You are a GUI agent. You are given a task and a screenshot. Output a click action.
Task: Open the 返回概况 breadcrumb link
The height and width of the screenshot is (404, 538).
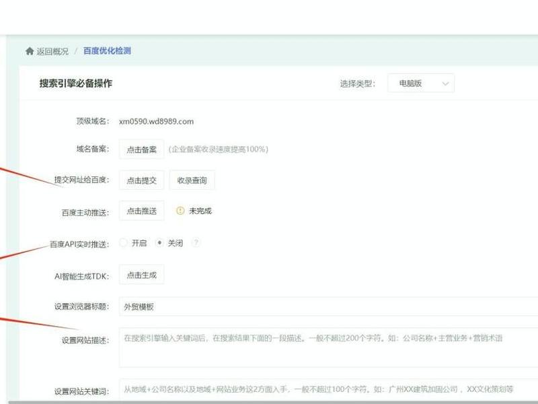(52, 52)
